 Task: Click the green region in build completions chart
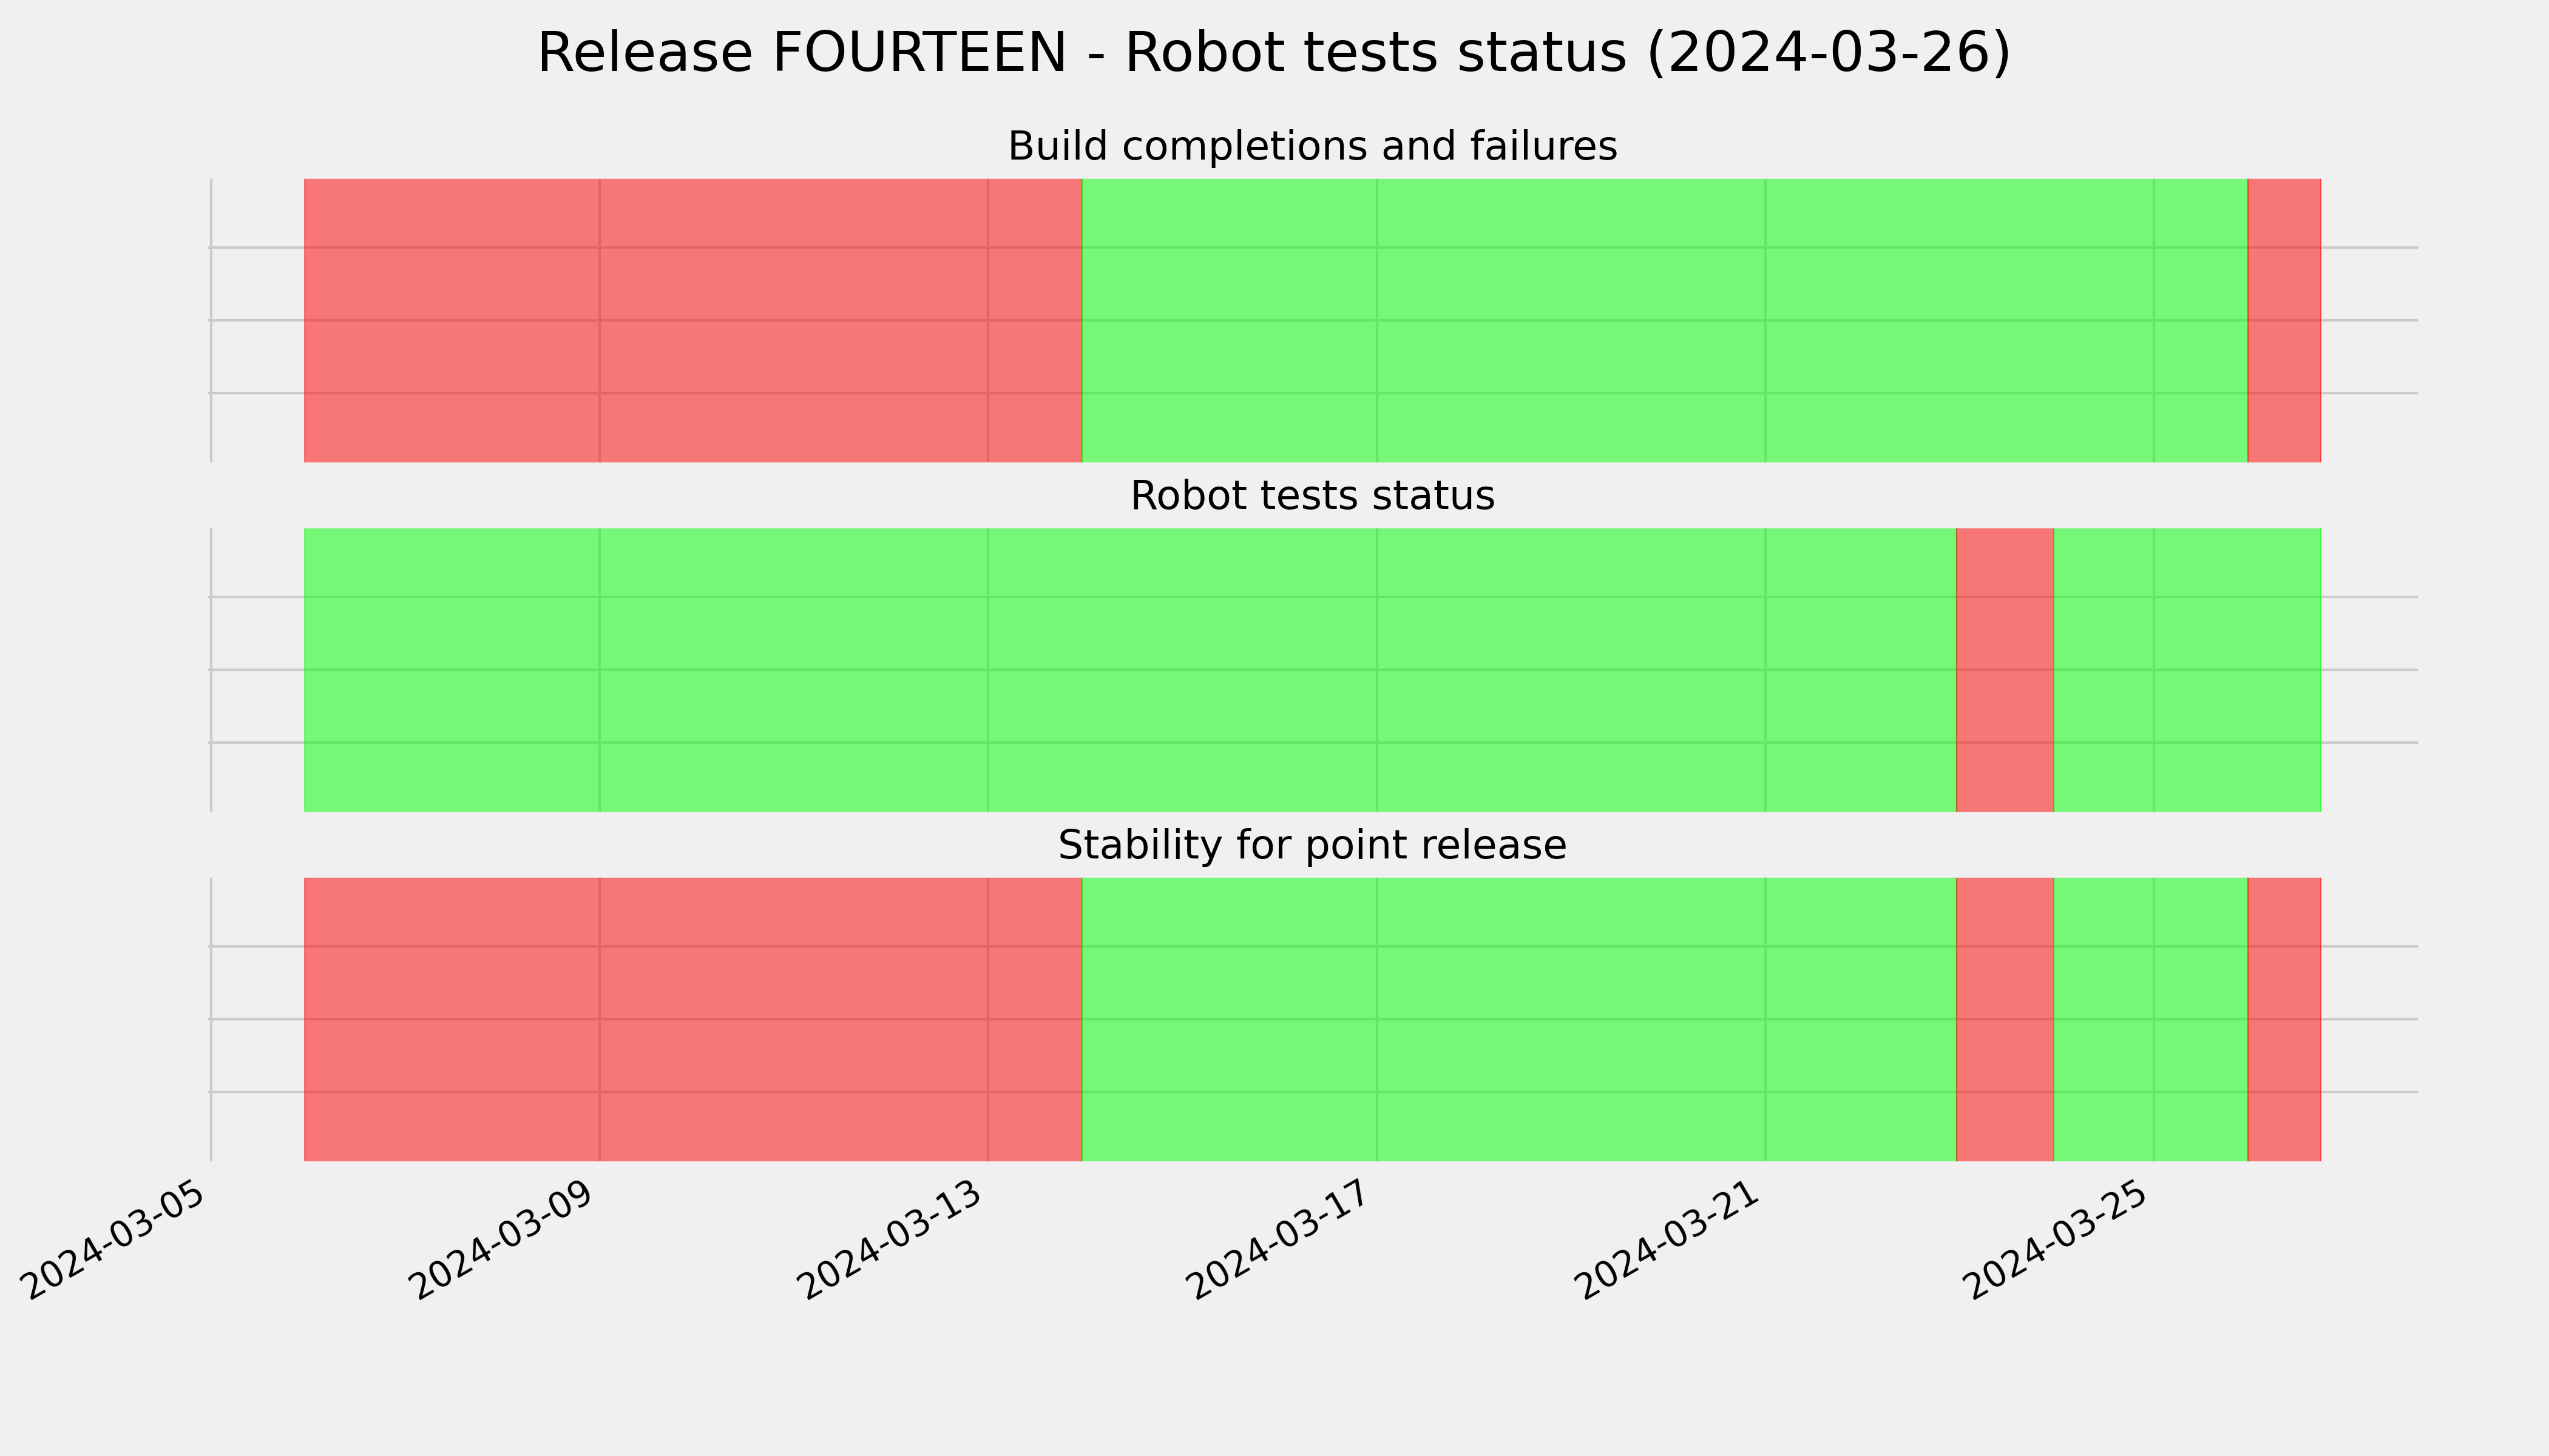click(x=1665, y=320)
